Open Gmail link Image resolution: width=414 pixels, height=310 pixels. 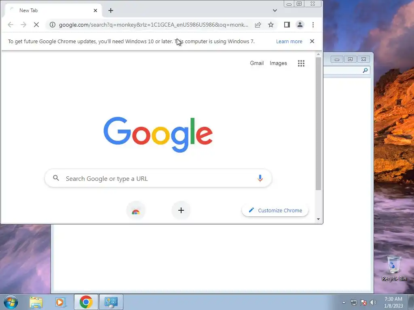257,63
